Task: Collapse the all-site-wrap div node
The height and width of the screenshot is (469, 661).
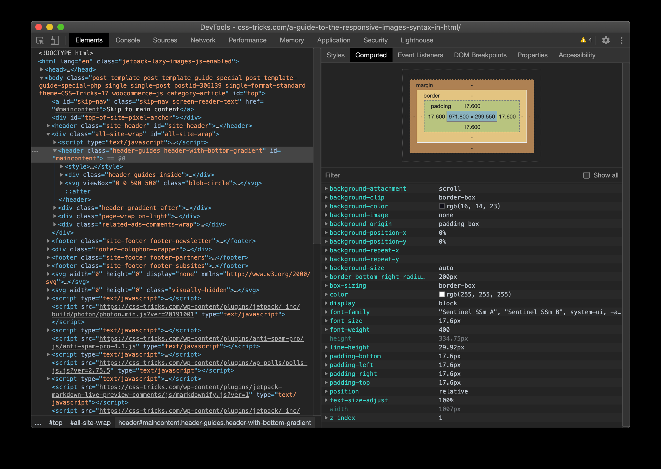Action: click(48, 134)
